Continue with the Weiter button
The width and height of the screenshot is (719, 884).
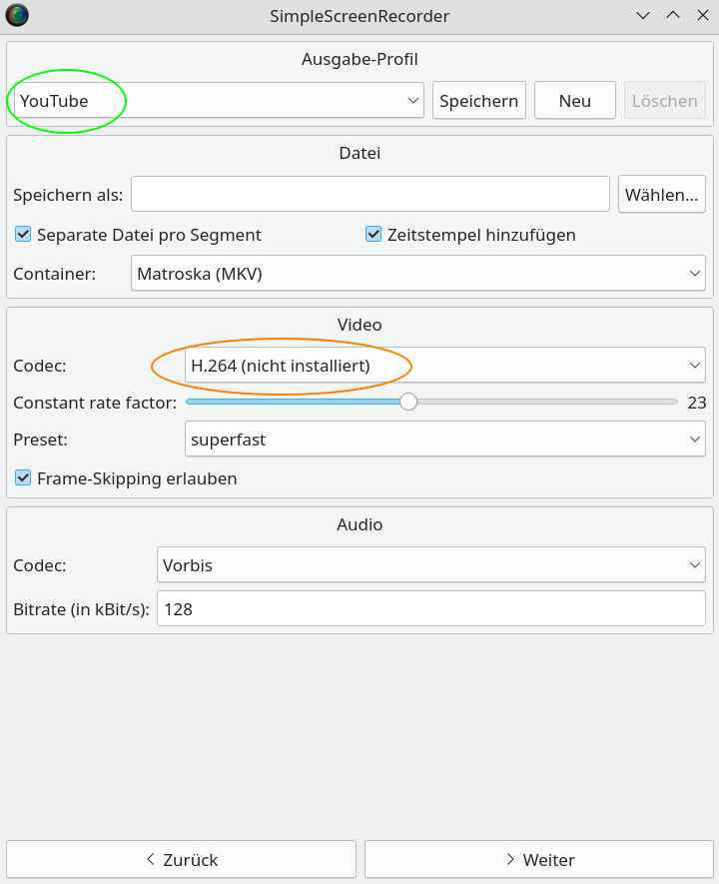click(539, 860)
